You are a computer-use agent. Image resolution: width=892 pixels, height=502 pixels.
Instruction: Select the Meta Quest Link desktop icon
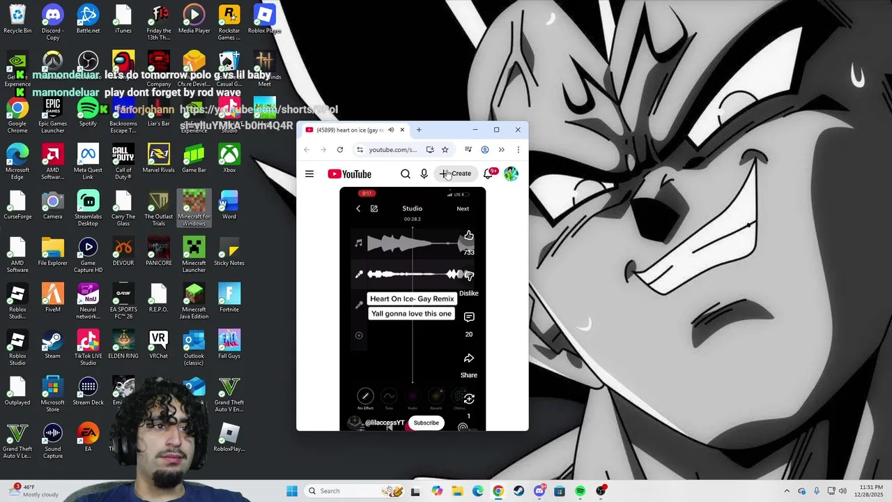[88, 162]
